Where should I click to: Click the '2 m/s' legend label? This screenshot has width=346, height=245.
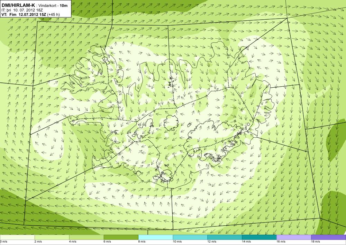pos(38,242)
